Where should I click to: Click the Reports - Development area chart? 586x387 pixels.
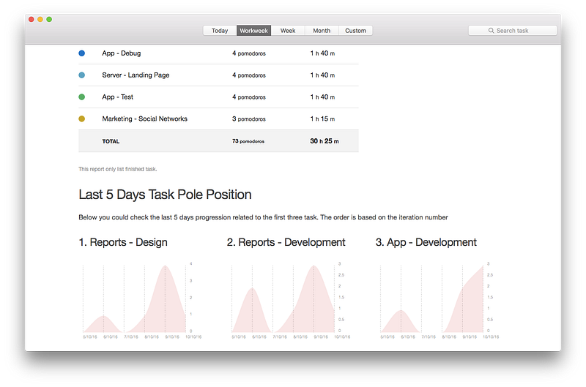click(283, 298)
